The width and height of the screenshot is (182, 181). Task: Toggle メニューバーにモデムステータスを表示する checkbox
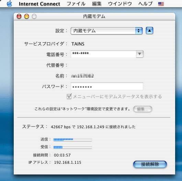69,97
